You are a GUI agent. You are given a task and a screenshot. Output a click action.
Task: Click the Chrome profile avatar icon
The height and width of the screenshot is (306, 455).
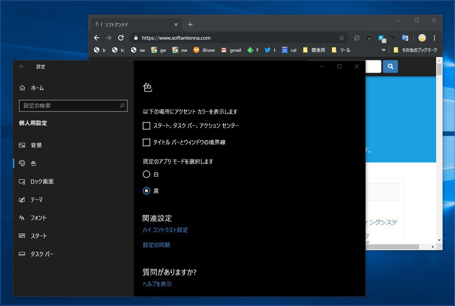(422, 38)
